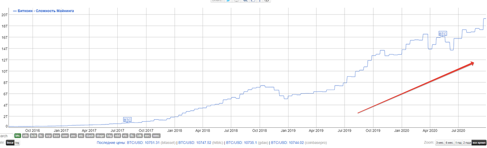Screen dimensions: 487x148
Task: Set zoom range to 6 мес
Action: [x=449, y=143]
